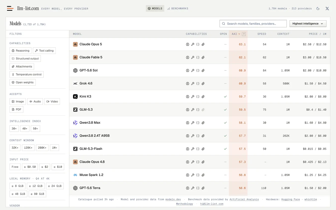Click the search magnifier icon
336x210 pixels.
[223, 24]
